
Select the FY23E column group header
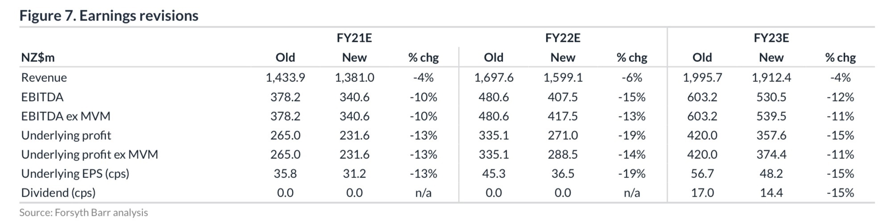[x=771, y=38]
